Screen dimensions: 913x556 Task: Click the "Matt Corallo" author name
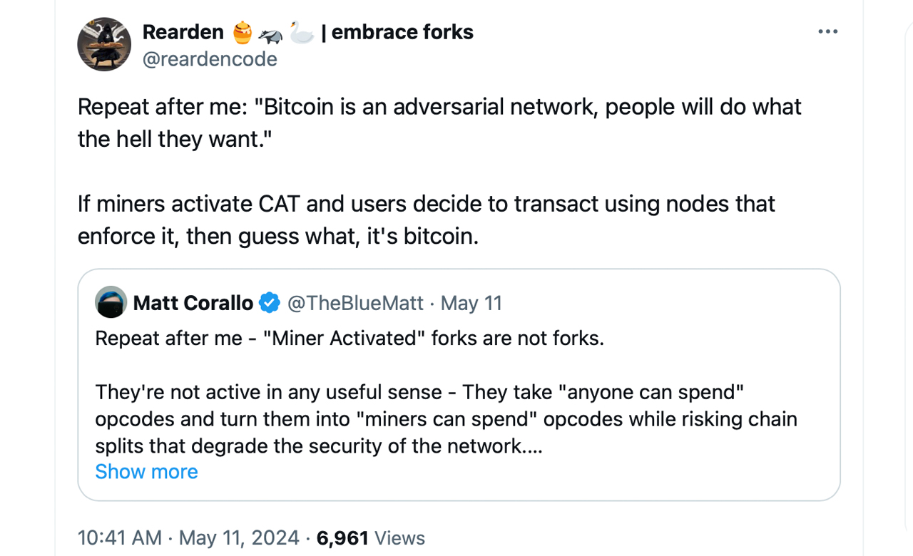click(x=193, y=303)
